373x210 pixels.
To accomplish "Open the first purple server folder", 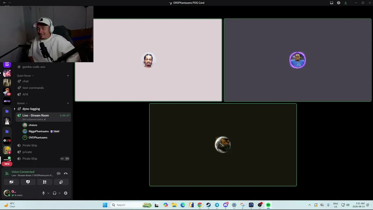I will click(x=7, y=111).
